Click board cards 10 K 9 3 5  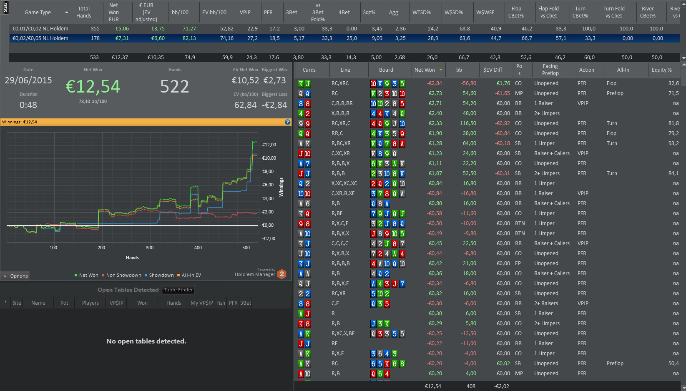(x=387, y=84)
